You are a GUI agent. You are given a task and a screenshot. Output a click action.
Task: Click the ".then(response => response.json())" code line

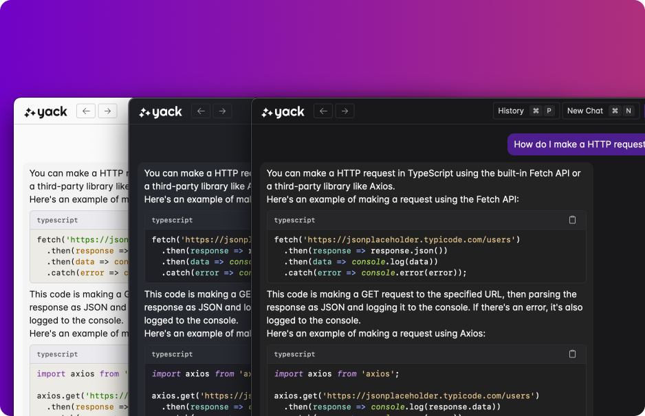pos(366,250)
